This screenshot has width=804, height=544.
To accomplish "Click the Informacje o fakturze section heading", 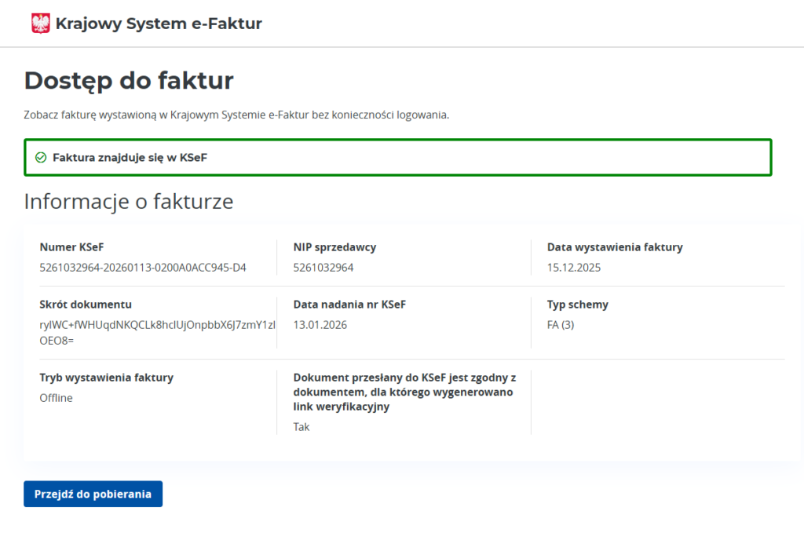I will pos(129,202).
